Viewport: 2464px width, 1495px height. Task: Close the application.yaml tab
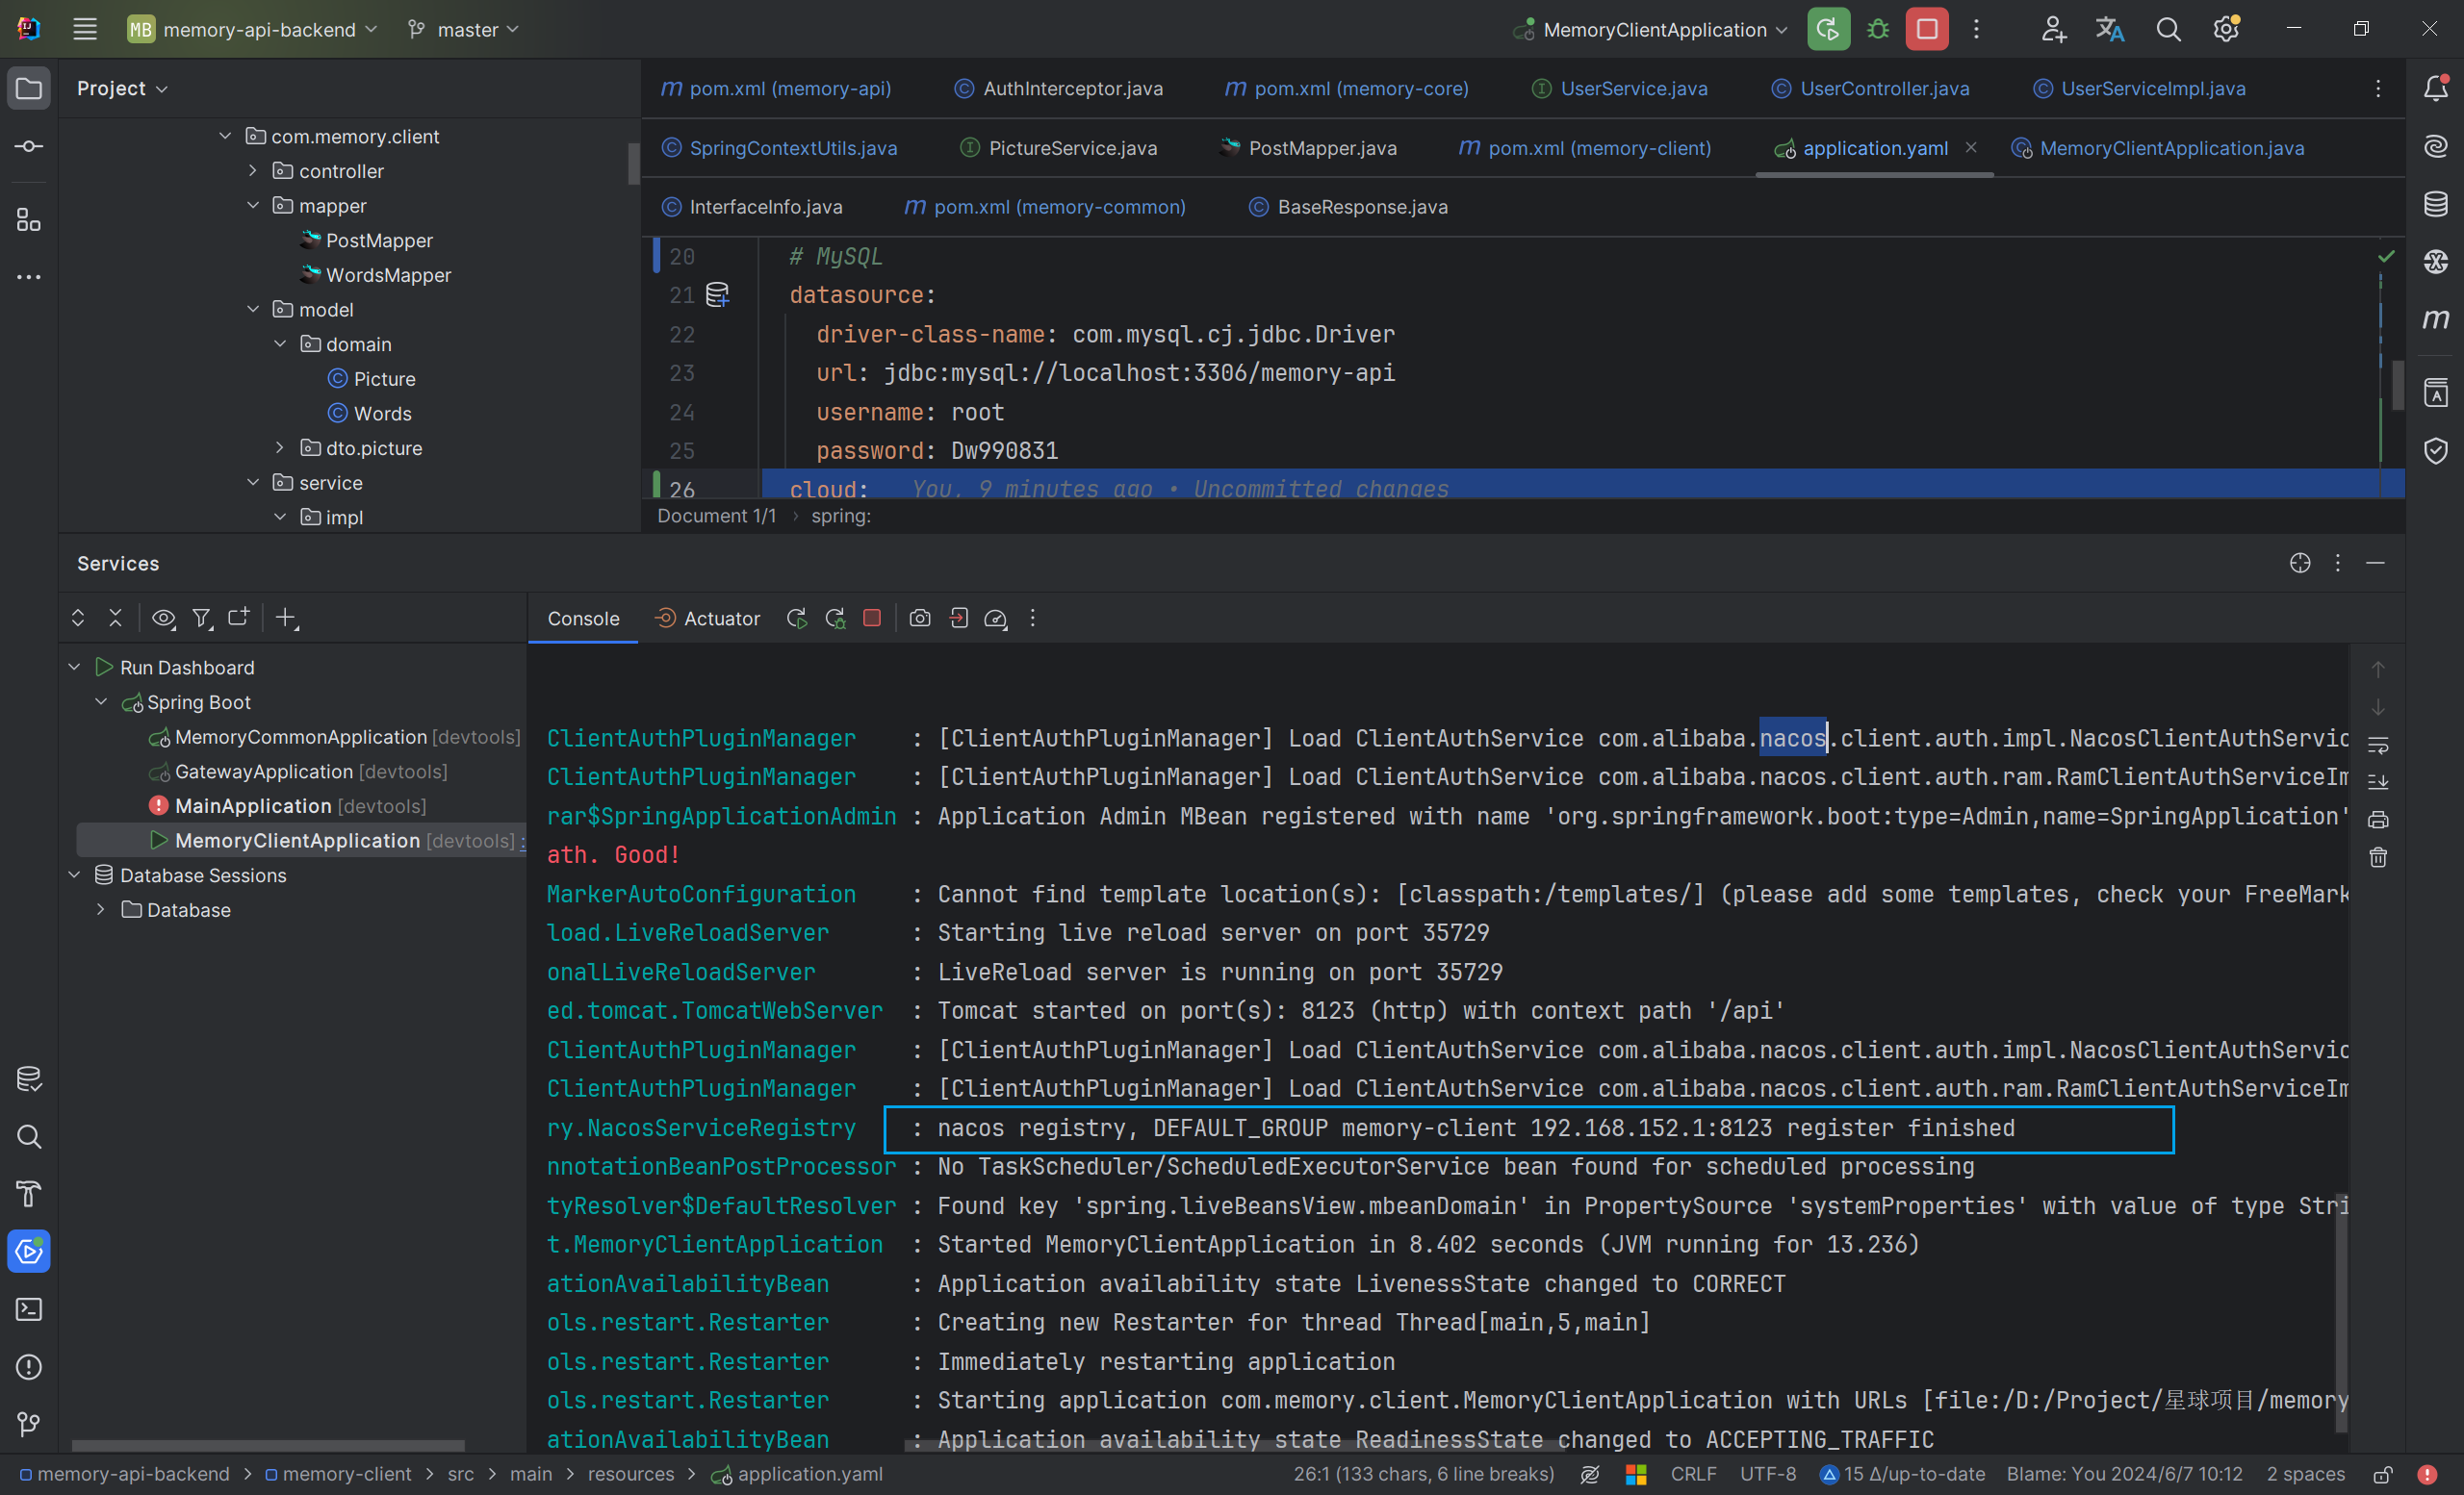pos(1971,147)
